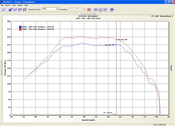Click the collapse bar above graph title
This screenshot has width=175, height=126.
pos(88,14)
